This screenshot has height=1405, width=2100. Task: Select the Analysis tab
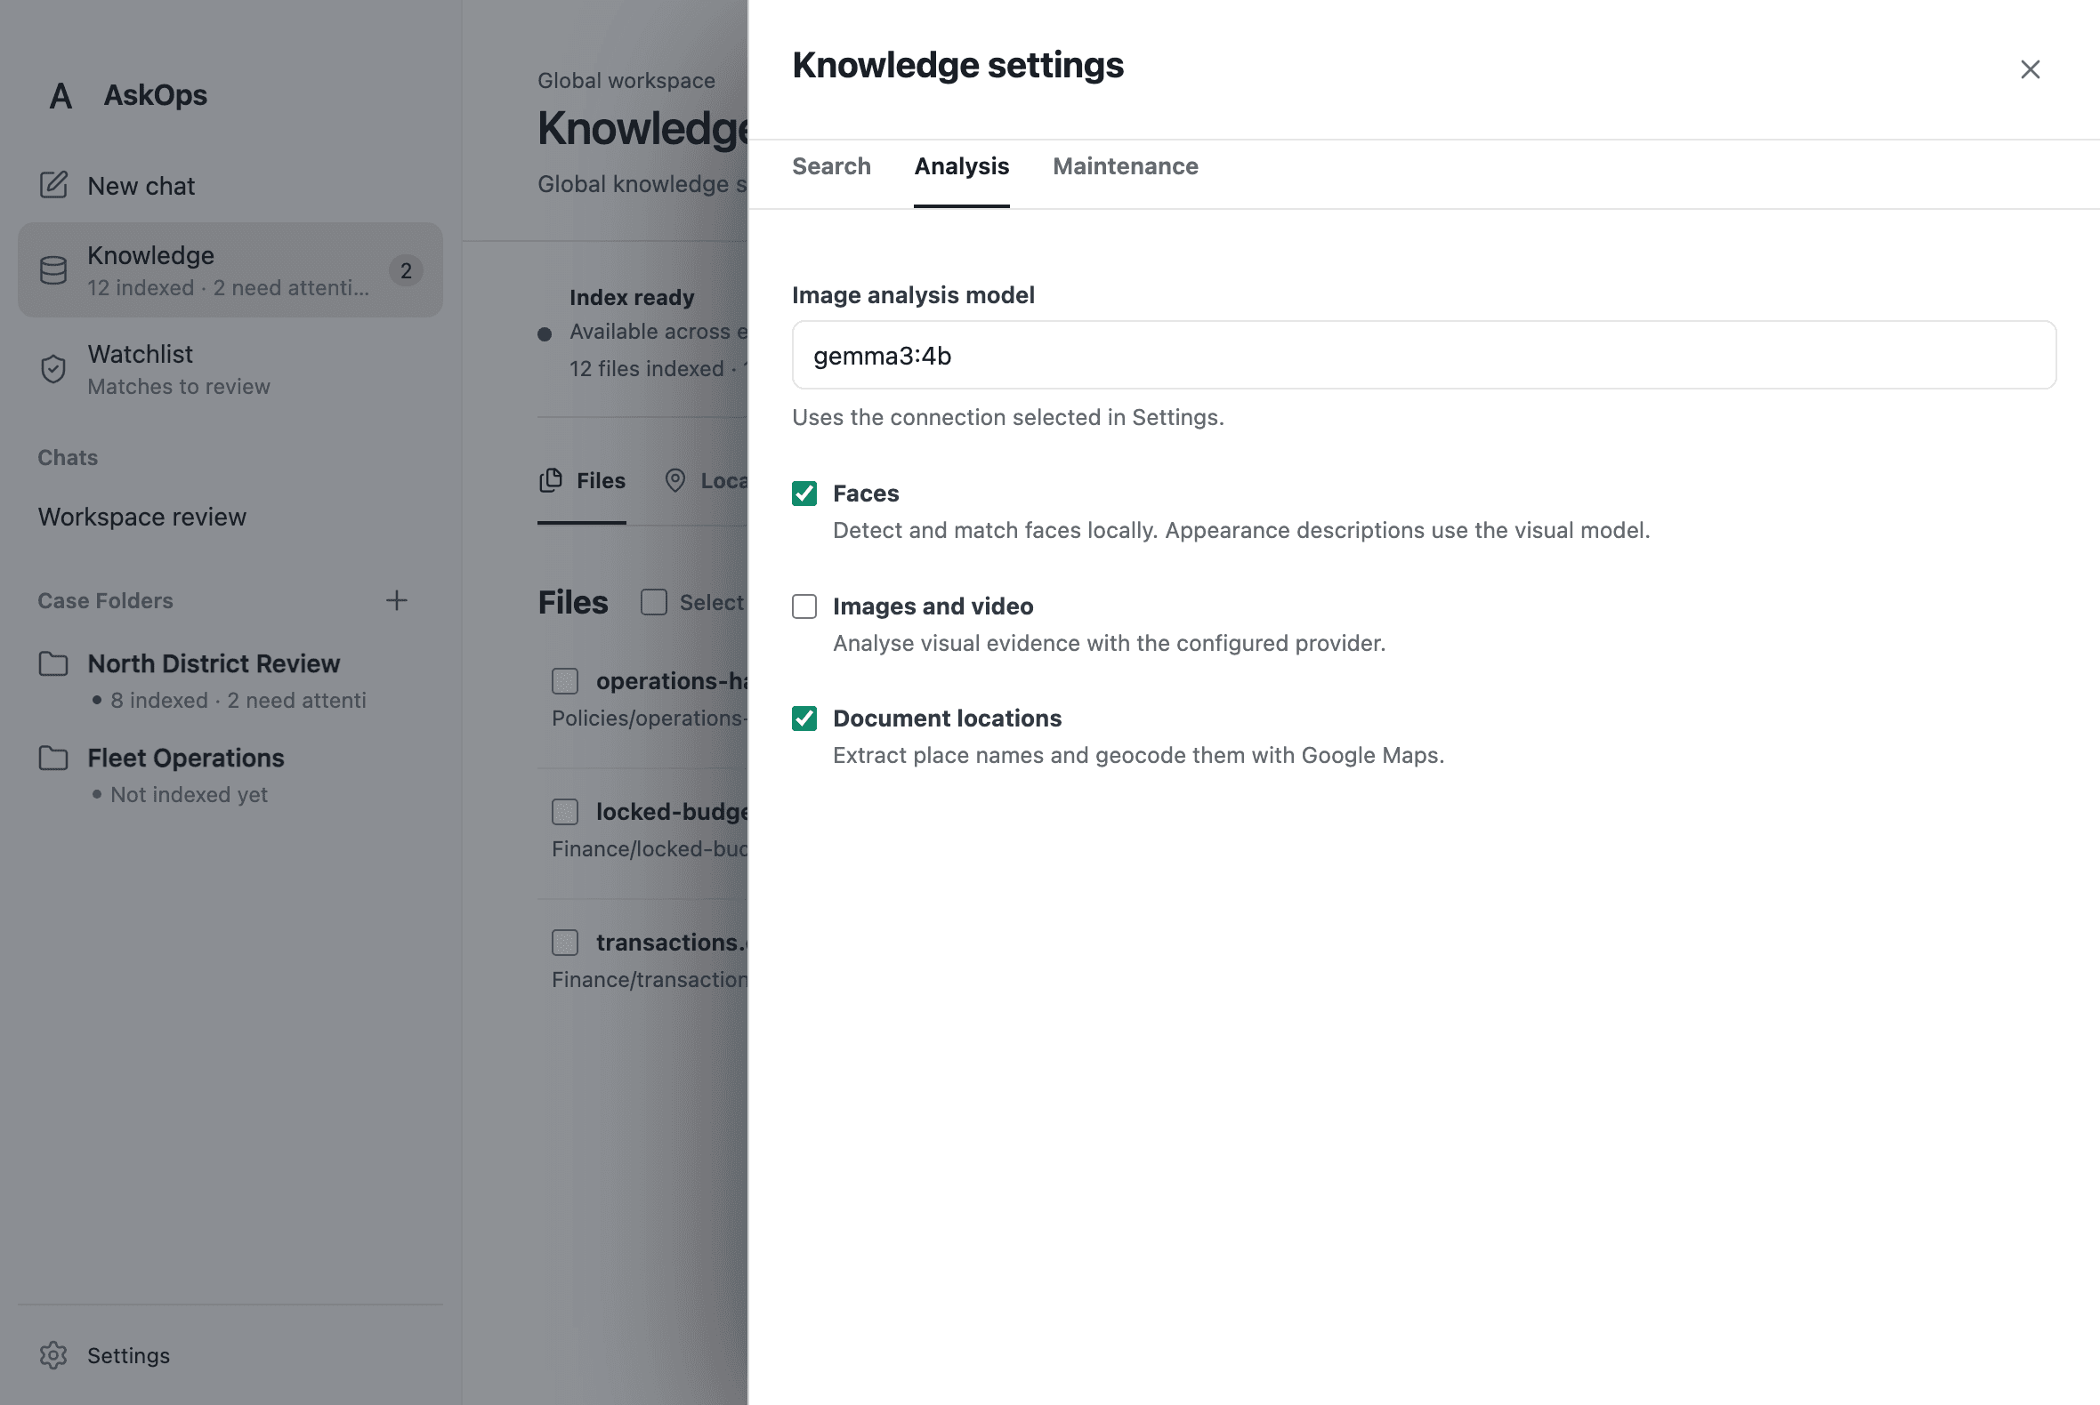pos(961,165)
